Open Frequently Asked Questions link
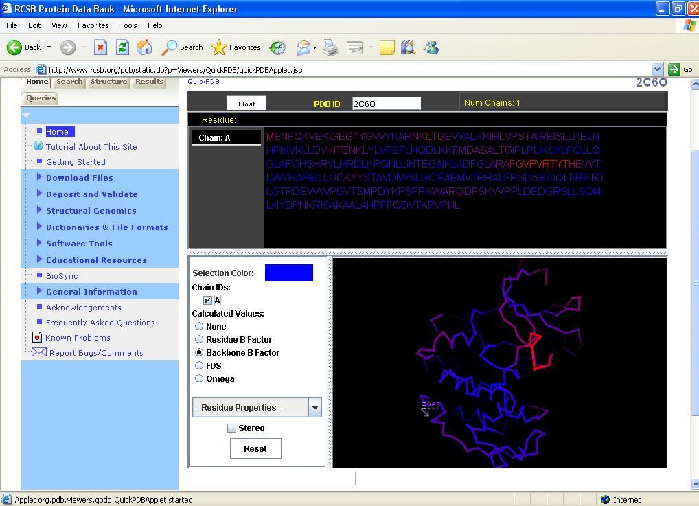Image resolution: width=699 pixels, height=506 pixels. coord(100,322)
